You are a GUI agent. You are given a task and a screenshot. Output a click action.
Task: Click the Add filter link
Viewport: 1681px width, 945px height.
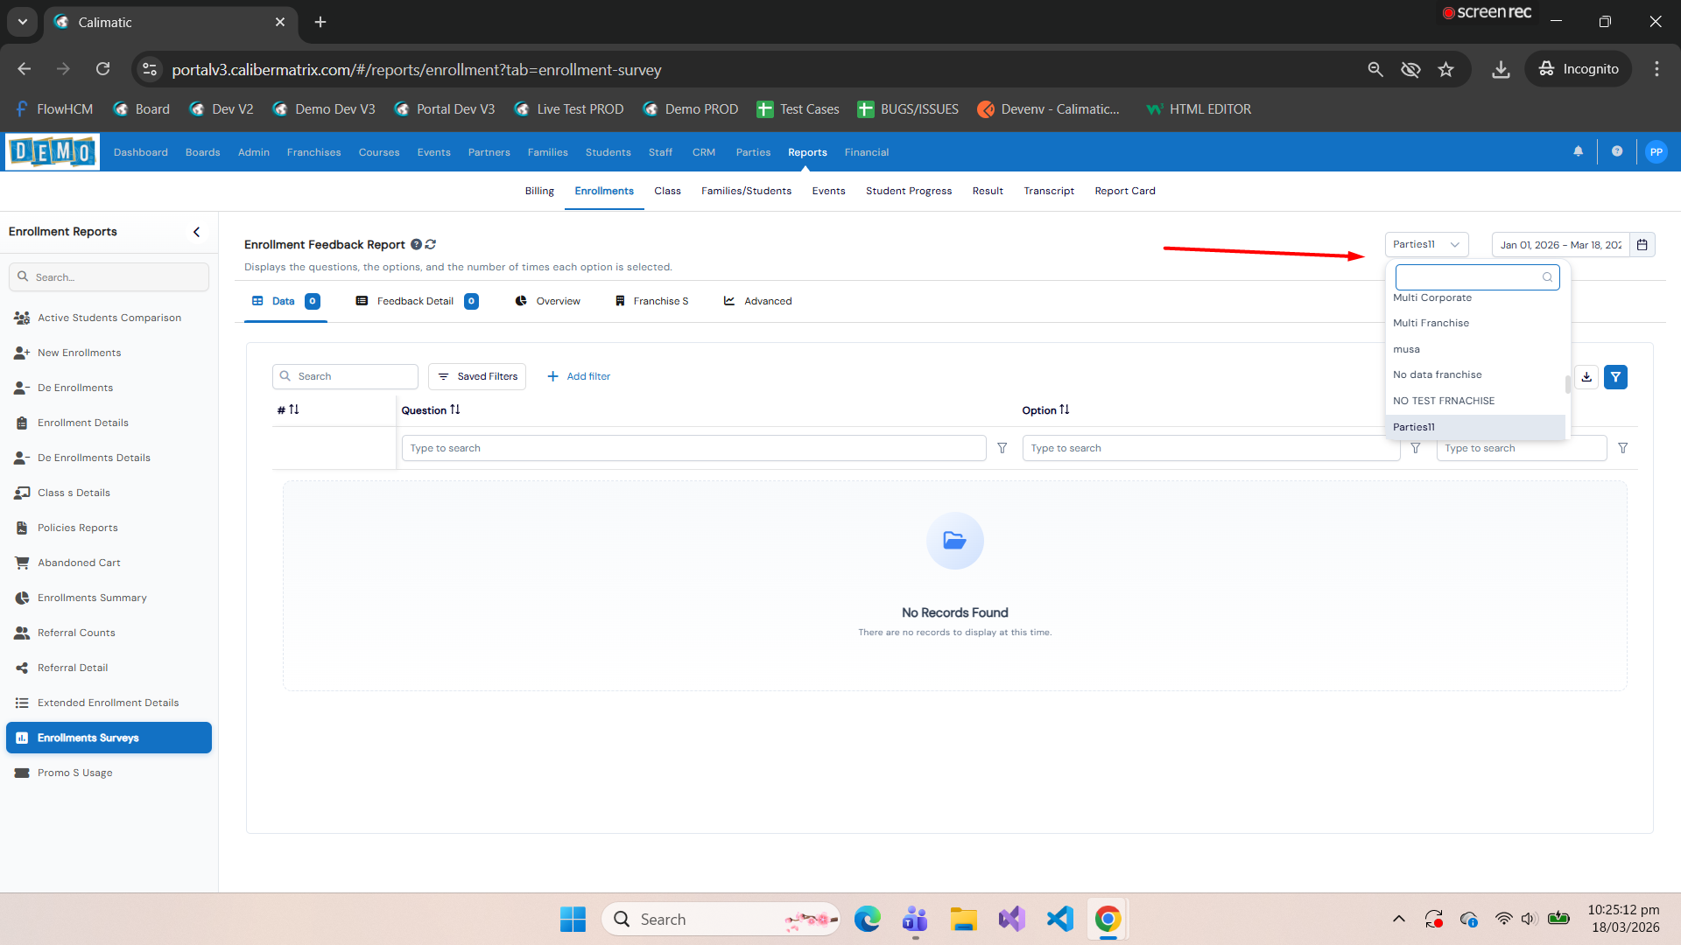(579, 376)
